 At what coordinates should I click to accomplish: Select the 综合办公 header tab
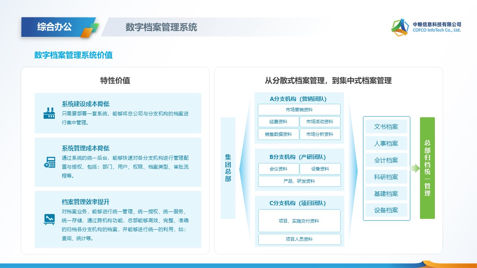[54, 27]
